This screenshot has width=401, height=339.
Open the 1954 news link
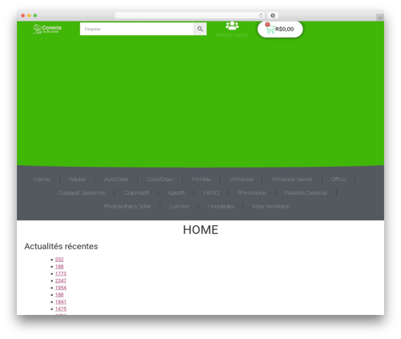click(x=61, y=288)
